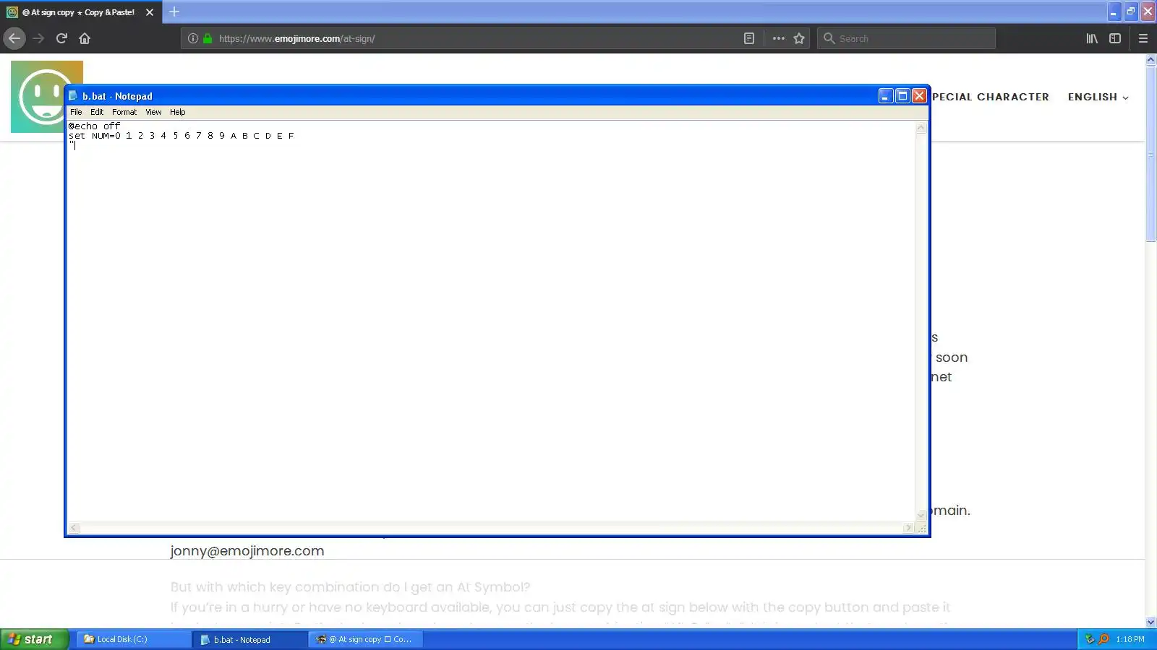Click browser page scrollbar up arrow
Viewport: 1157px width, 650px height.
(1150, 60)
